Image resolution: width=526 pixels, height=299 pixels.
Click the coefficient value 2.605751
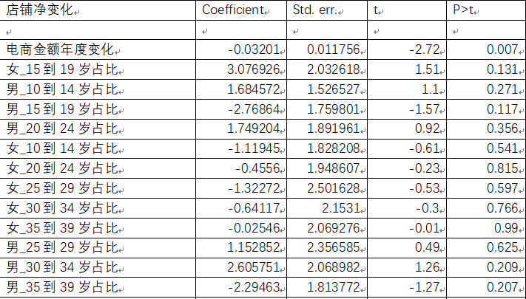253,267
